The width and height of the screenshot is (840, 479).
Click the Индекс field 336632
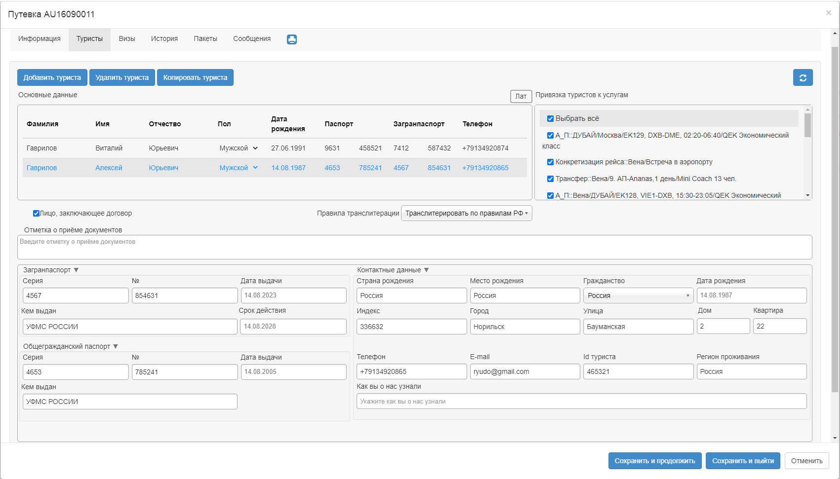[411, 327]
